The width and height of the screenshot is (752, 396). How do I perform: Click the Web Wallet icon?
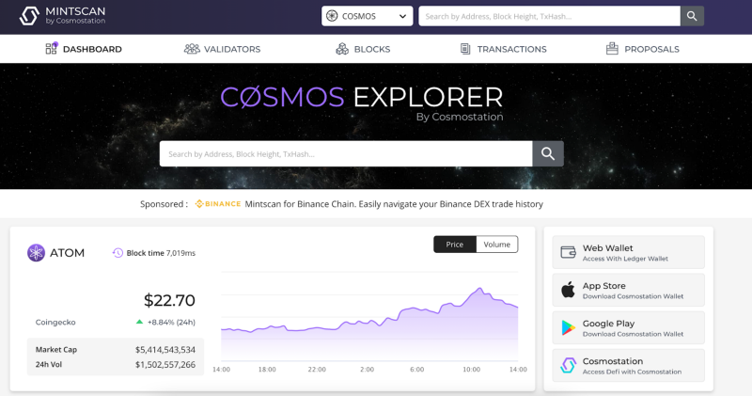tap(569, 252)
